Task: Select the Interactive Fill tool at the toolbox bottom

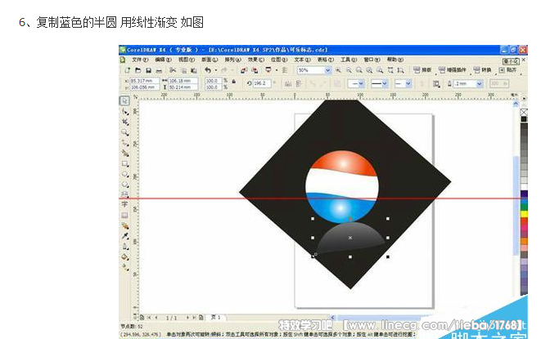Action: point(124,267)
